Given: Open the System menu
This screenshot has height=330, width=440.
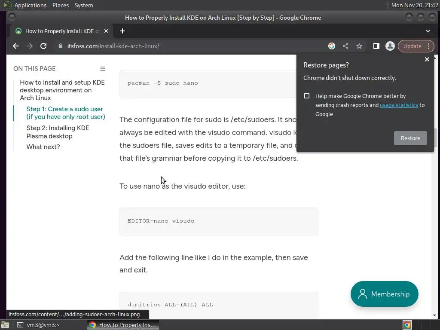Looking at the screenshot, I should tap(84, 5).
